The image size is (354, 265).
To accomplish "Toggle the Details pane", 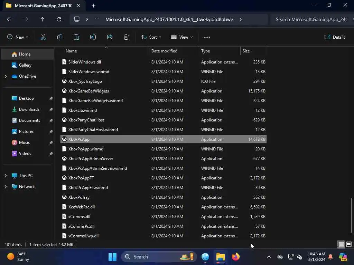I will pos(335,37).
